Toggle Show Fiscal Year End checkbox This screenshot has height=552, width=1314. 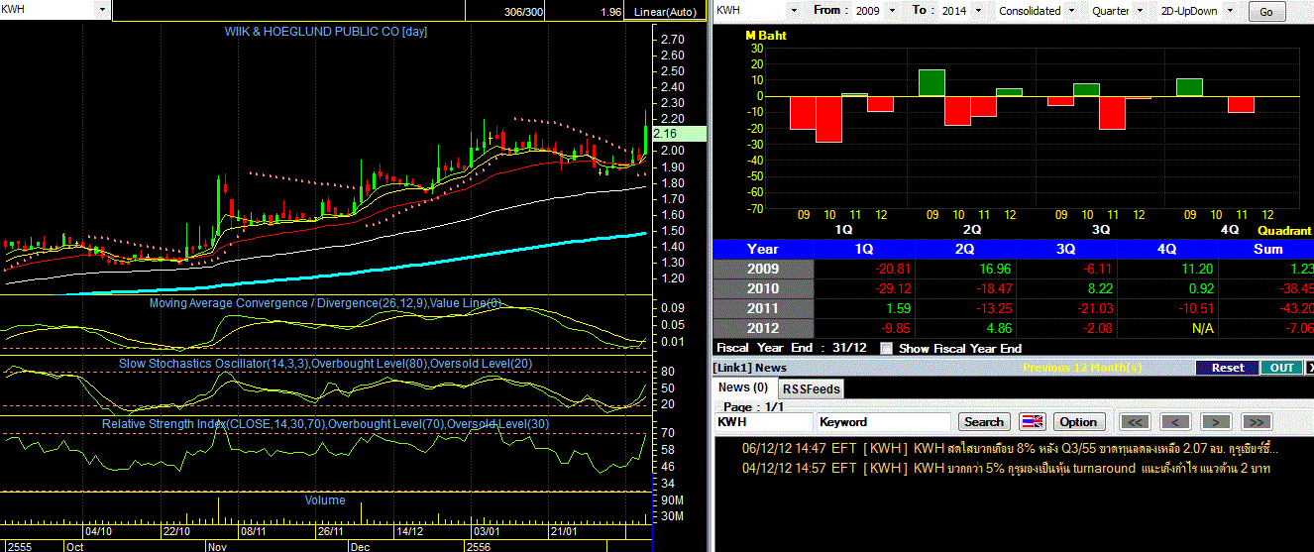tap(887, 348)
